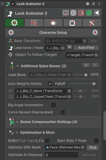106x160 pixels.
Task: Click the white left-arrow header button
Action: pyautogui.click(x=97, y=13)
